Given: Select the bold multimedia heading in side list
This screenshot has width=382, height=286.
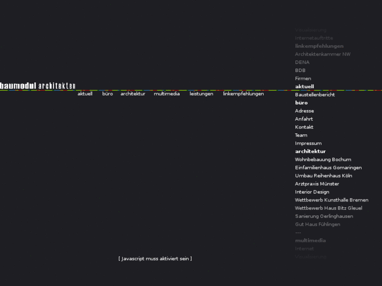Looking at the screenshot, I should point(311,240).
